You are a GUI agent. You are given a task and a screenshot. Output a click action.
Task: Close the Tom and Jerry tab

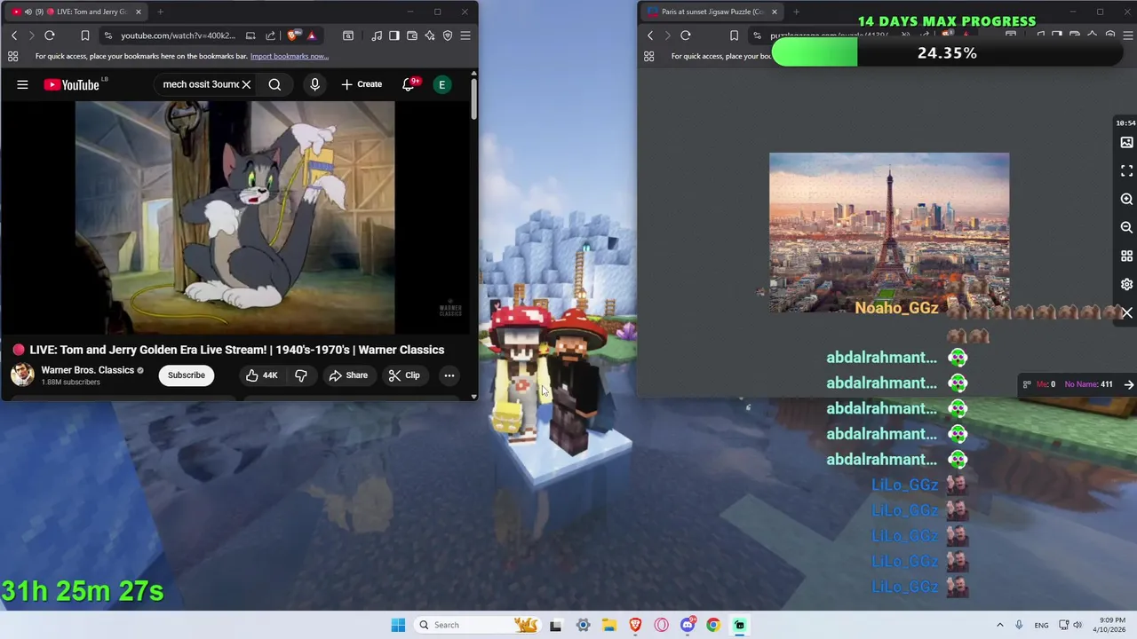[x=138, y=12]
